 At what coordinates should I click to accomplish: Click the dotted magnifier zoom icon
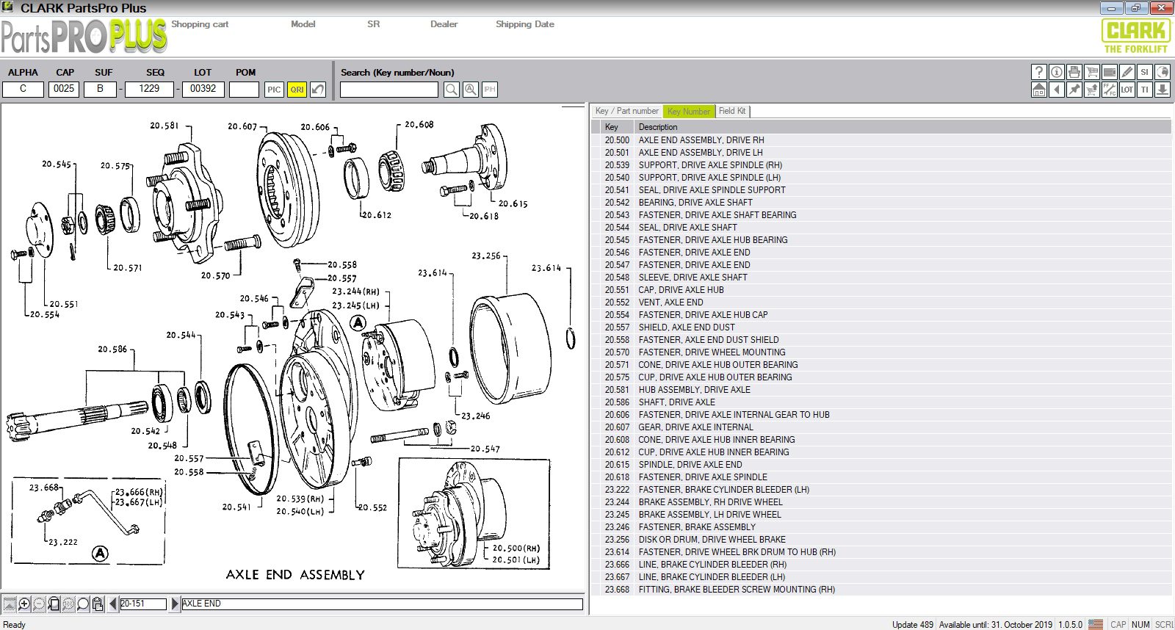coord(68,604)
